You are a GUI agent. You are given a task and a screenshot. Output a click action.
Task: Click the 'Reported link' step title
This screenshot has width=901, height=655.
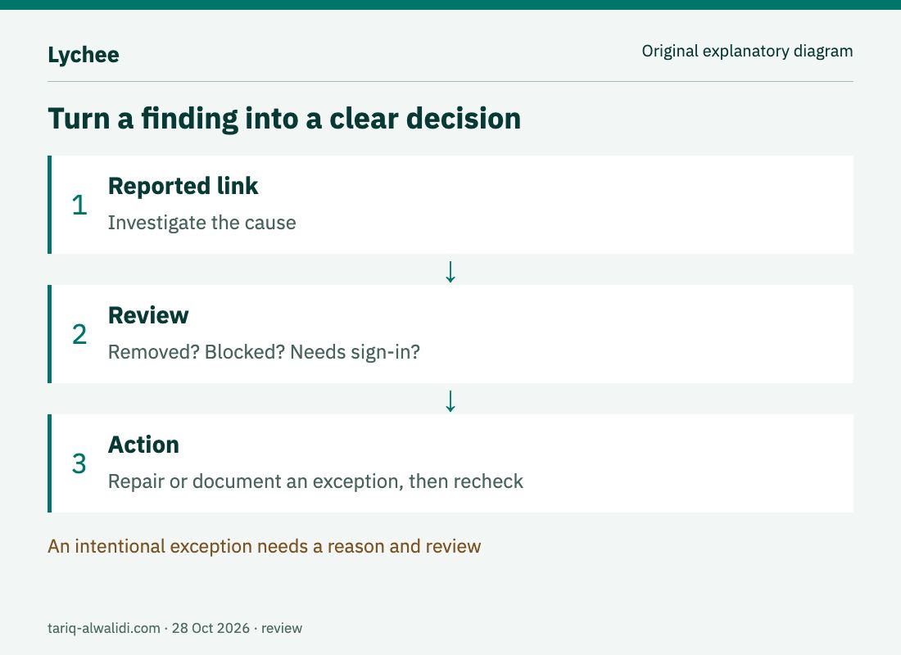(183, 186)
